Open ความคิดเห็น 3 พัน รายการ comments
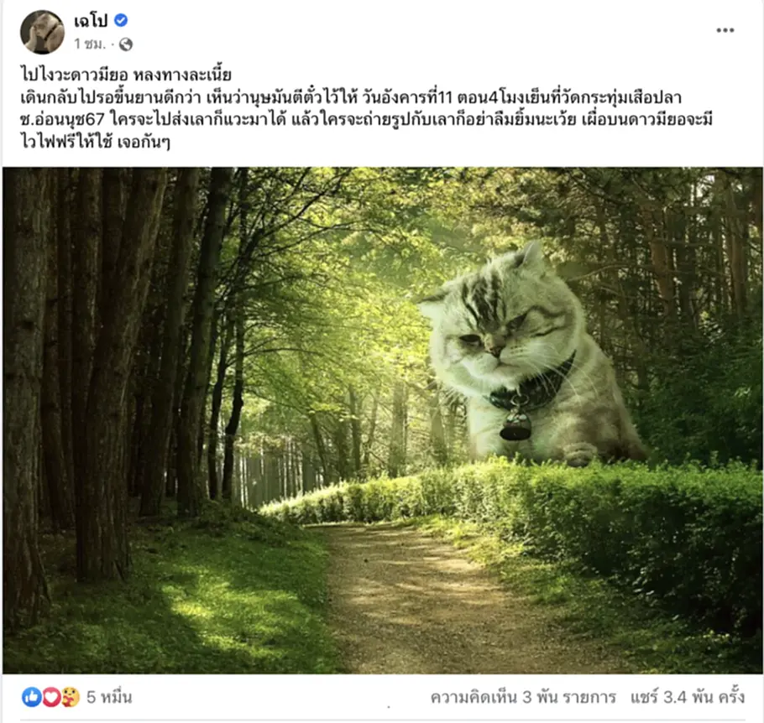Viewport: 764px width, 723px height. click(523, 697)
